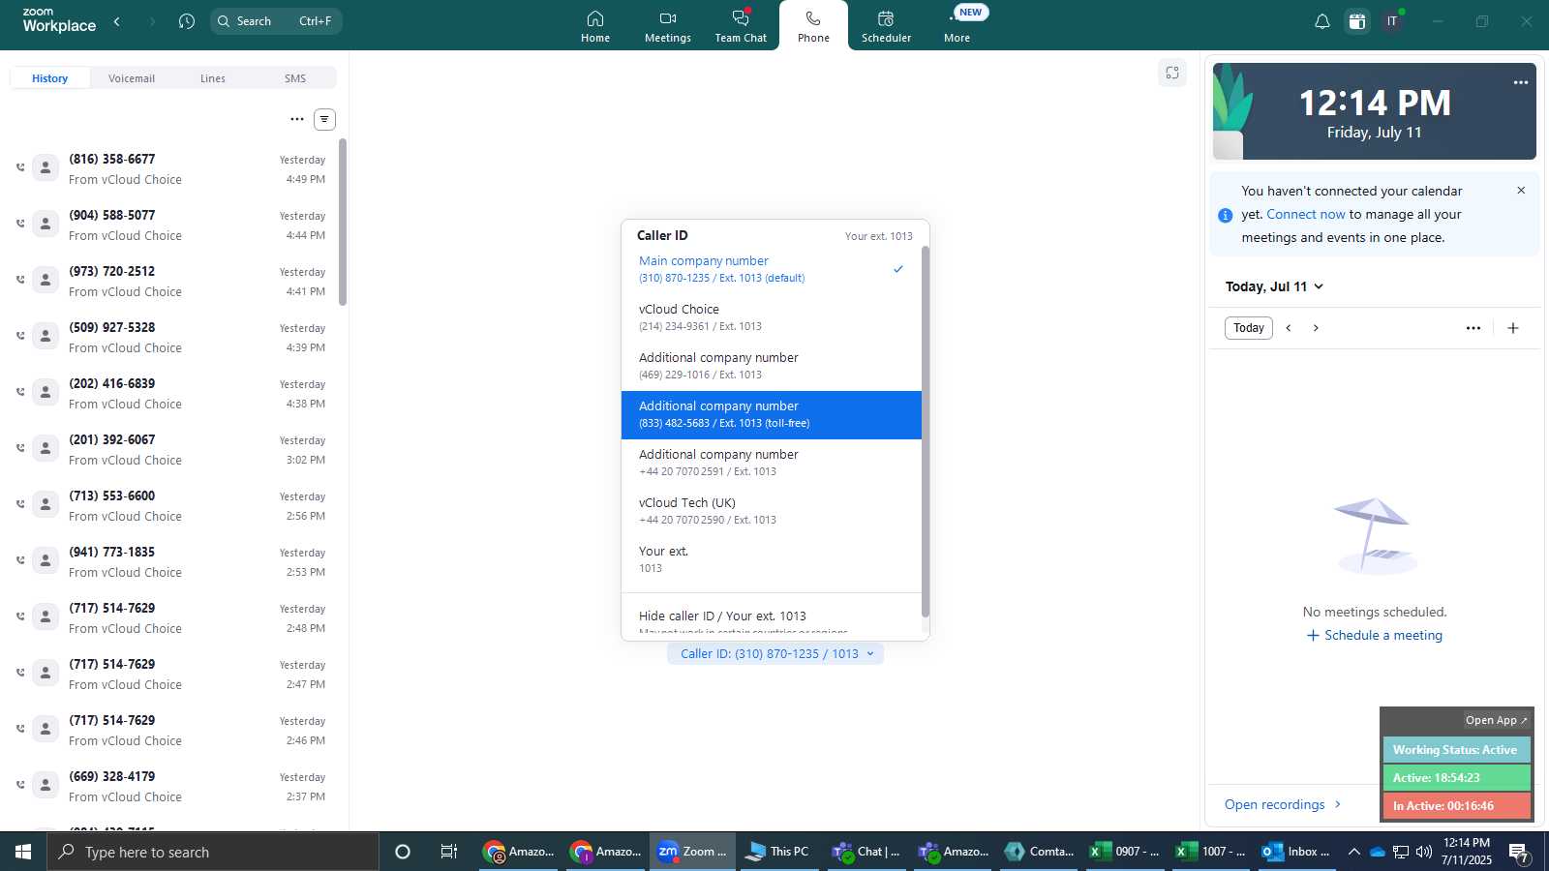
Task: Open call history more options
Action: 297,119
